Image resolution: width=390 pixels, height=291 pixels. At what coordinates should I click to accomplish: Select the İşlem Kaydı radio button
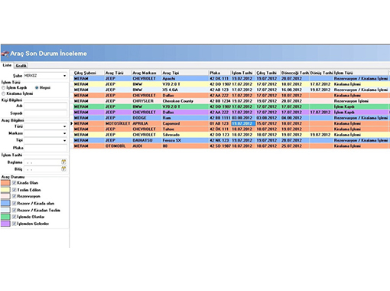pos(3,87)
